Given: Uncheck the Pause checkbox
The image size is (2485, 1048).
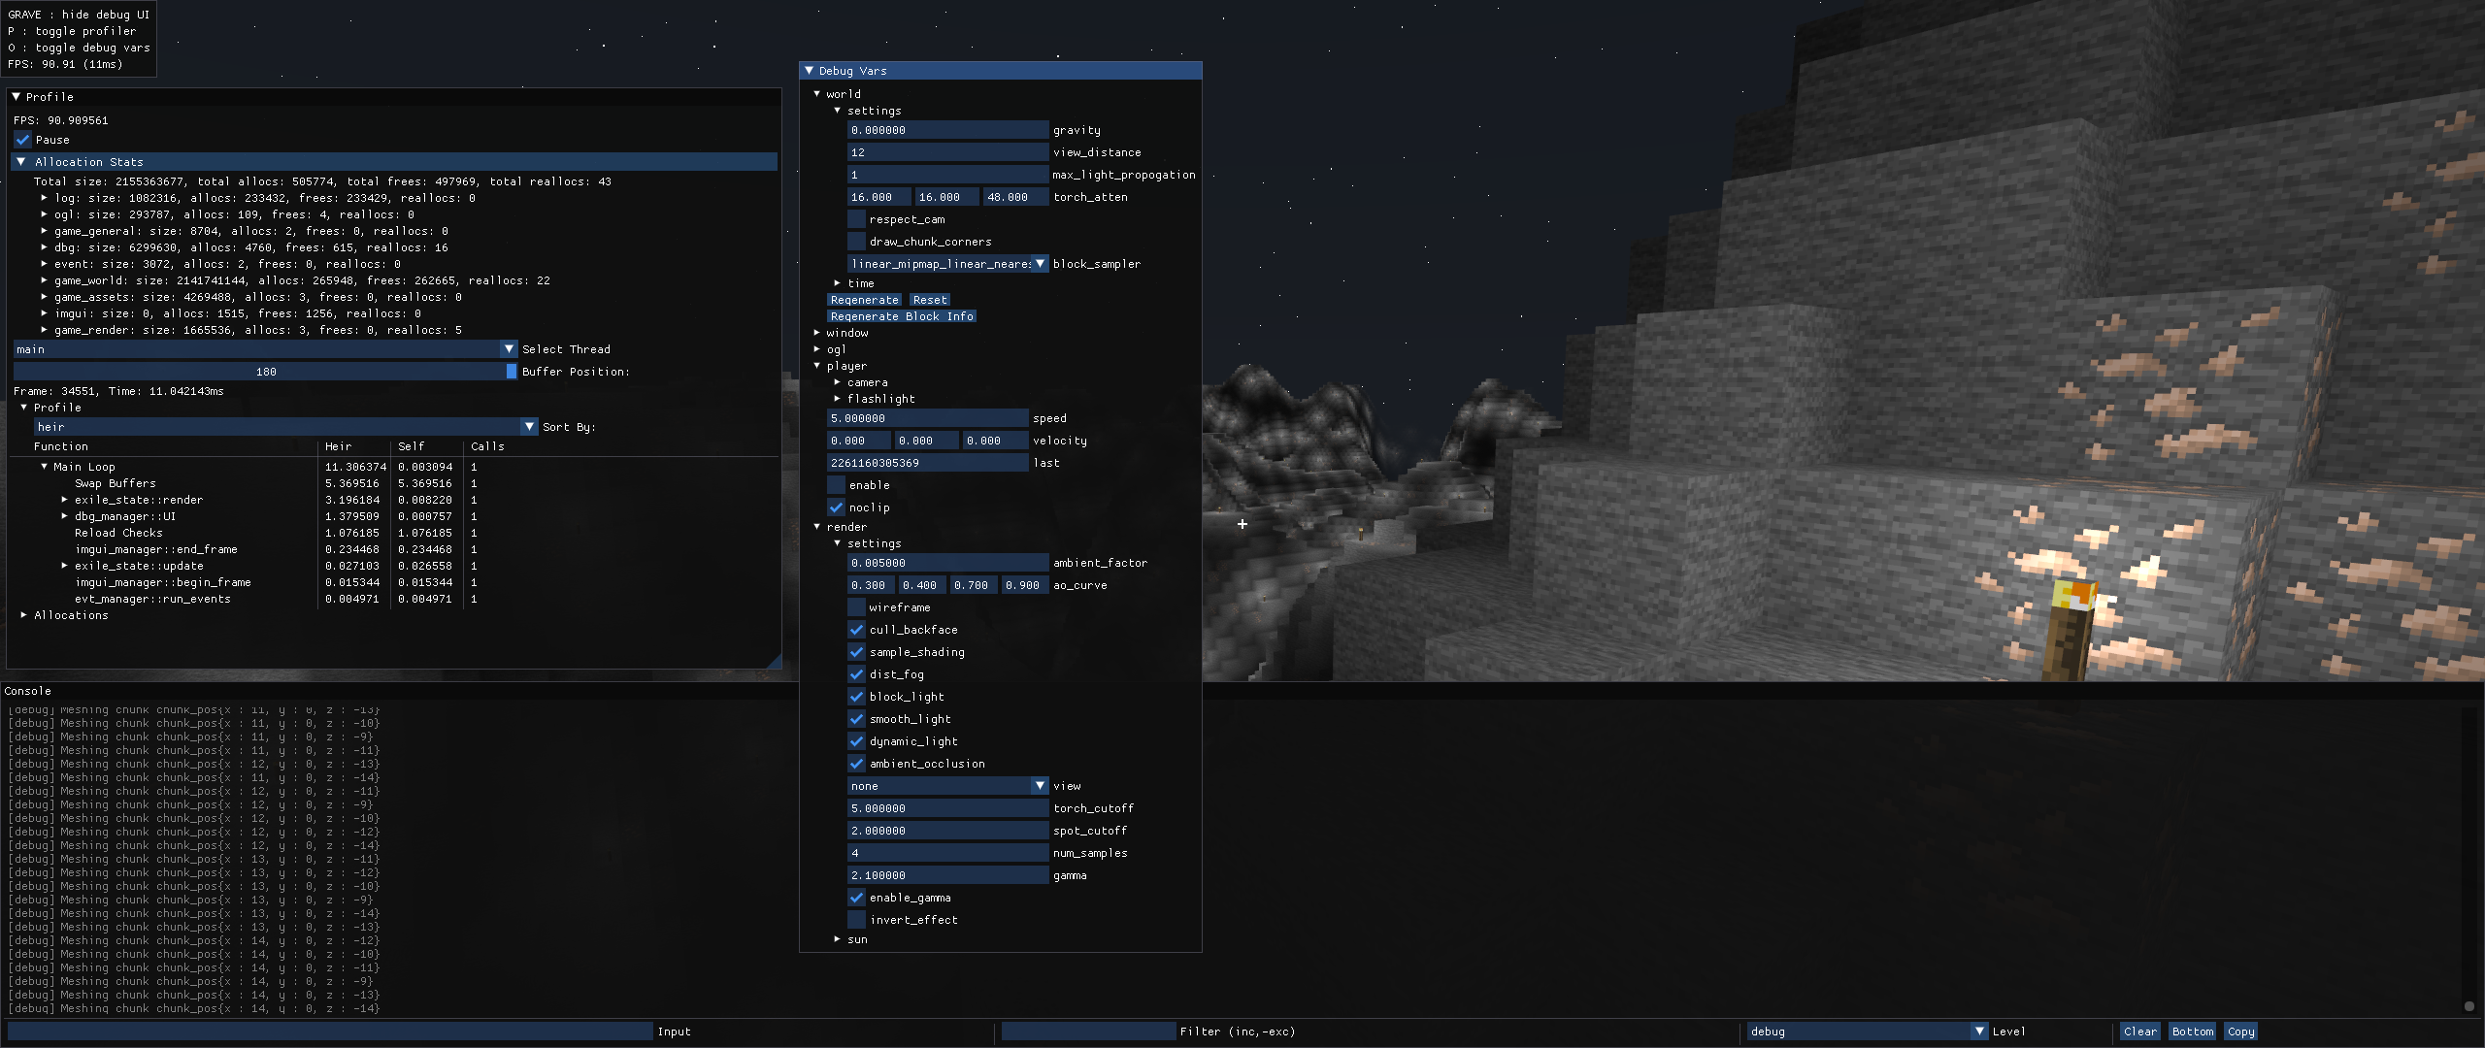Looking at the screenshot, I should [23, 140].
